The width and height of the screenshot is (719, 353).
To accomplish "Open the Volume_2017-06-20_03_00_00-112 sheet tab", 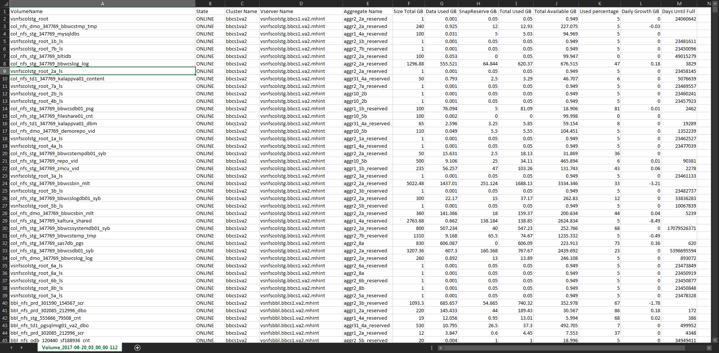I will [x=80, y=348].
